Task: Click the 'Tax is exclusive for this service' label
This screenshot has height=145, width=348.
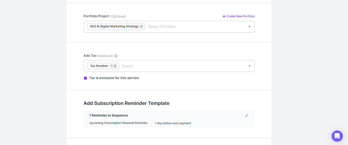Action: coord(114,78)
